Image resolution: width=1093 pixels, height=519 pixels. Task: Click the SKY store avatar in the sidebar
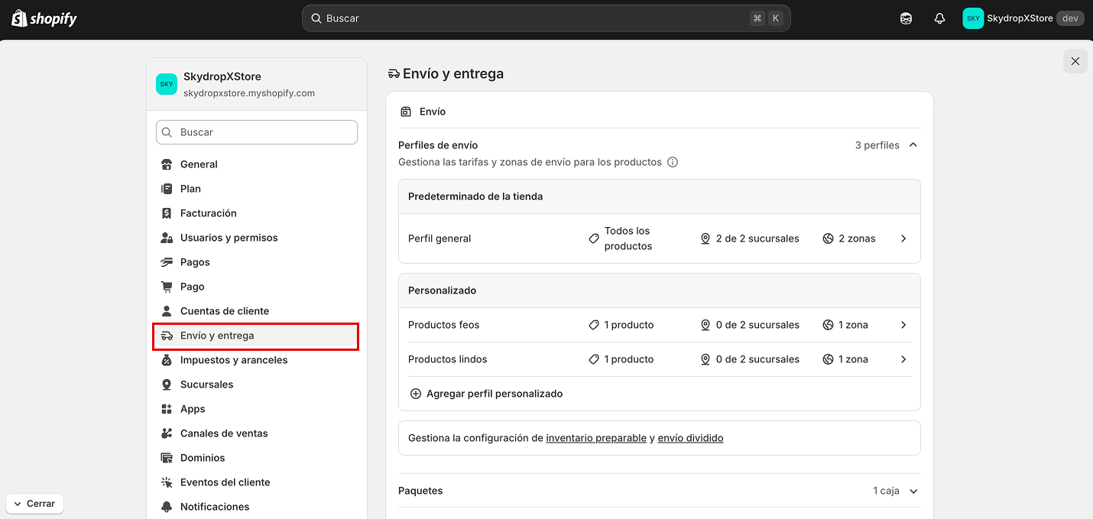(x=167, y=84)
